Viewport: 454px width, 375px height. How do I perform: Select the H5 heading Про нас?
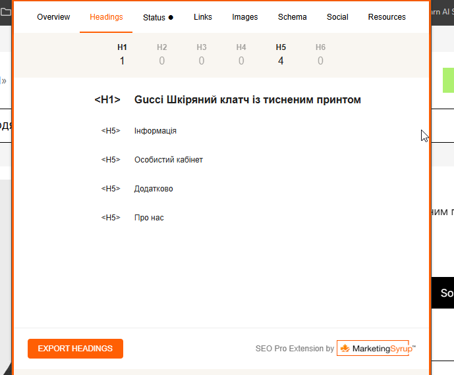tap(149, 217)
